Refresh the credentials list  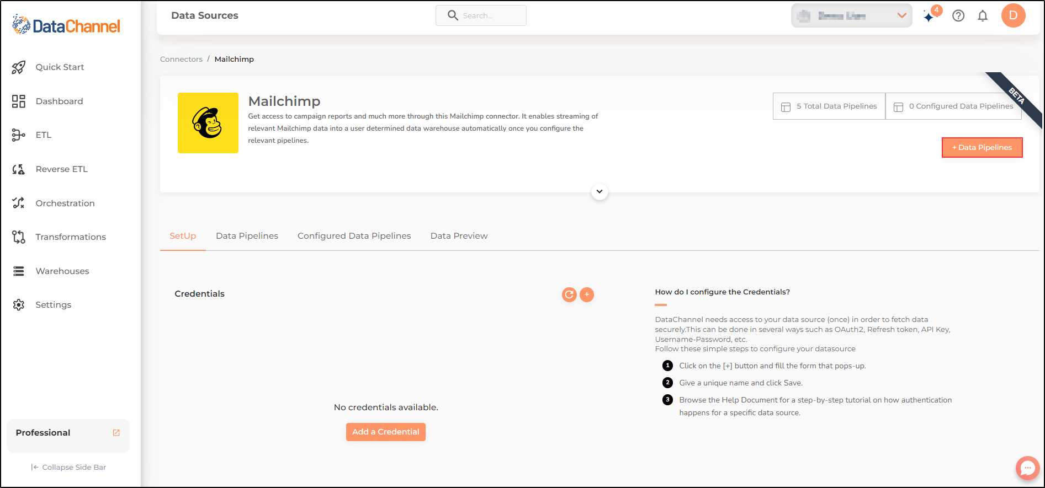click(x=569, y=294)
